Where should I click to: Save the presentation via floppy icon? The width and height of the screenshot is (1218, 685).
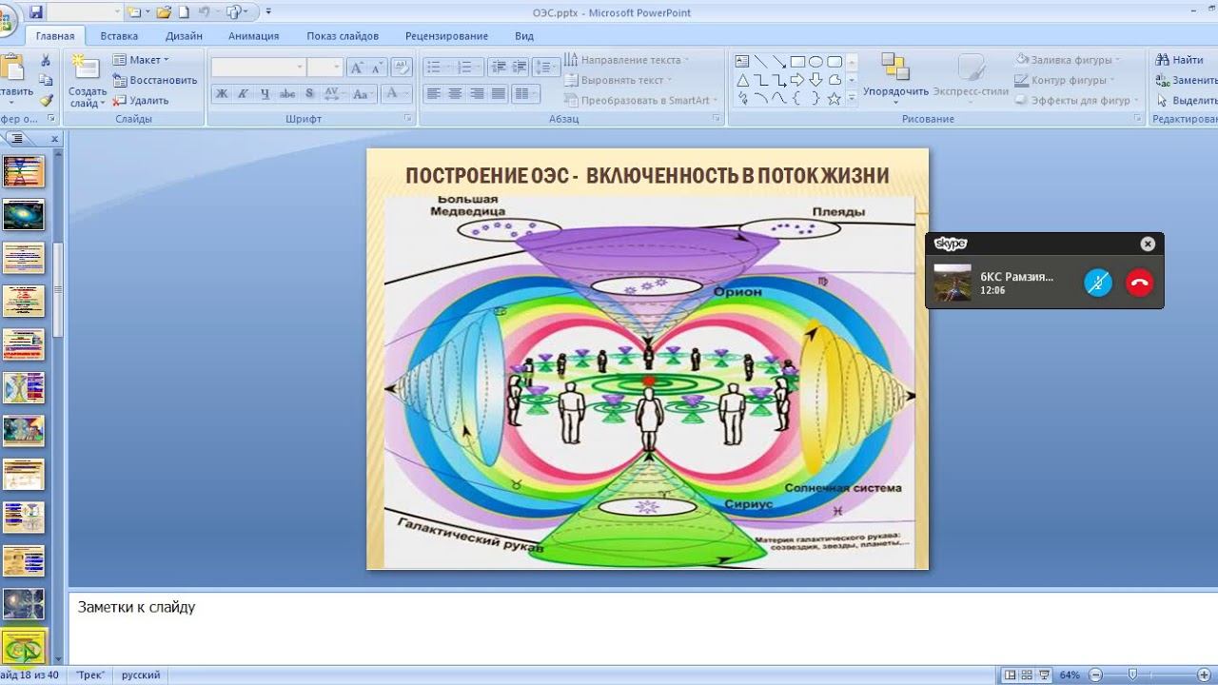tap(36, 12)
